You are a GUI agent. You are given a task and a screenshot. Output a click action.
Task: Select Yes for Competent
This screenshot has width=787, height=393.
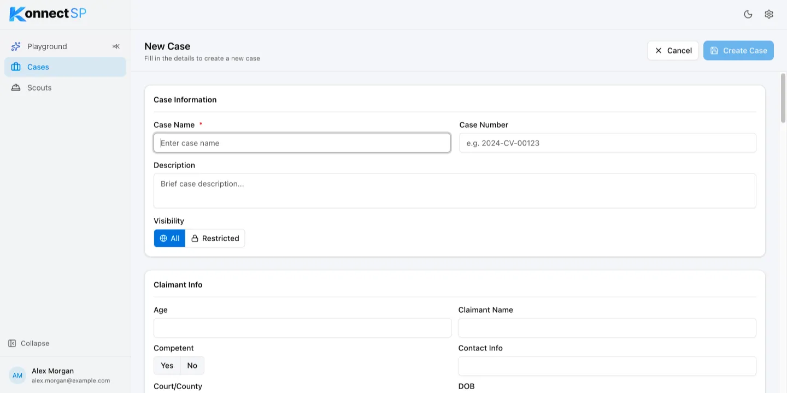click(x=167, y=366)
